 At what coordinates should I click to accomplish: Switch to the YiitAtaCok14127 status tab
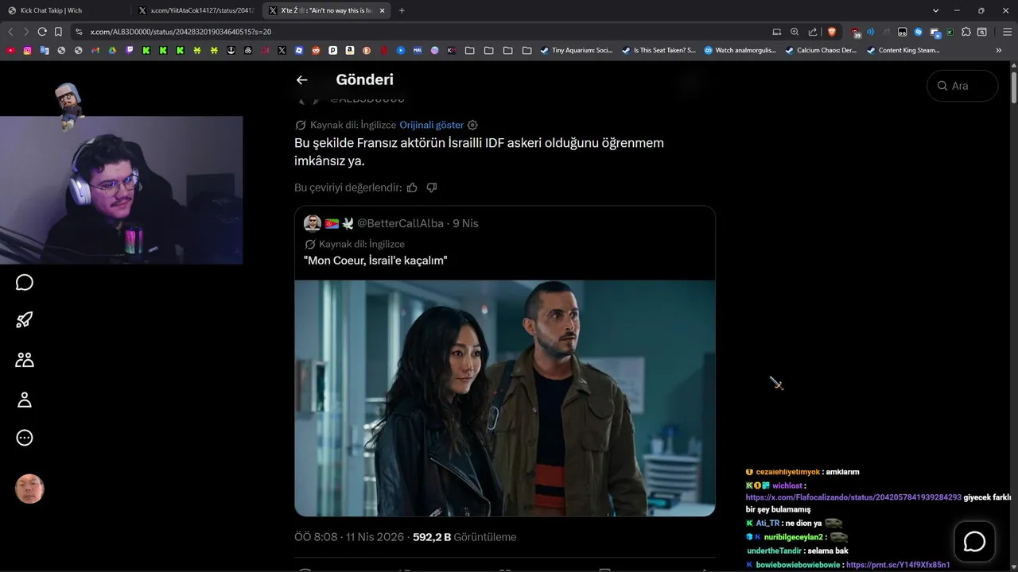(196, 10)
